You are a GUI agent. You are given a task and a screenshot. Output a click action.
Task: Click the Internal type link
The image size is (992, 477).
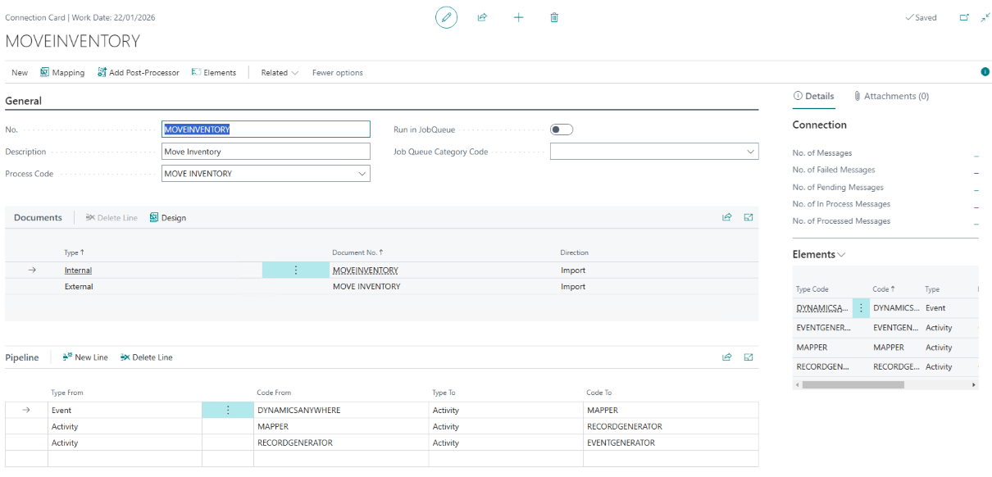[x=78, y=270]
